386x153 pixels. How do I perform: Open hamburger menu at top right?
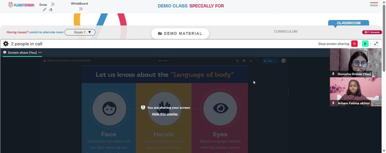tap(374, 4)
